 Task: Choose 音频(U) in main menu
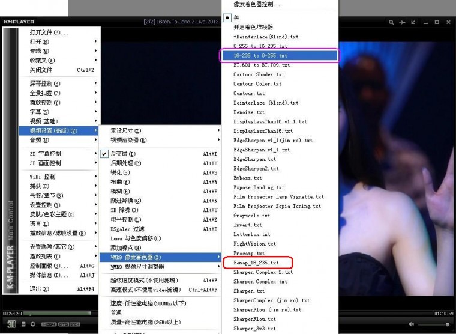pos(60,140)
